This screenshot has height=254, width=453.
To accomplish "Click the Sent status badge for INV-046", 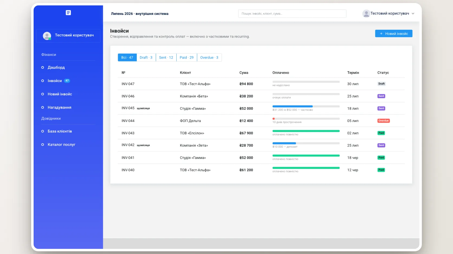I will (x=381, y=96).
